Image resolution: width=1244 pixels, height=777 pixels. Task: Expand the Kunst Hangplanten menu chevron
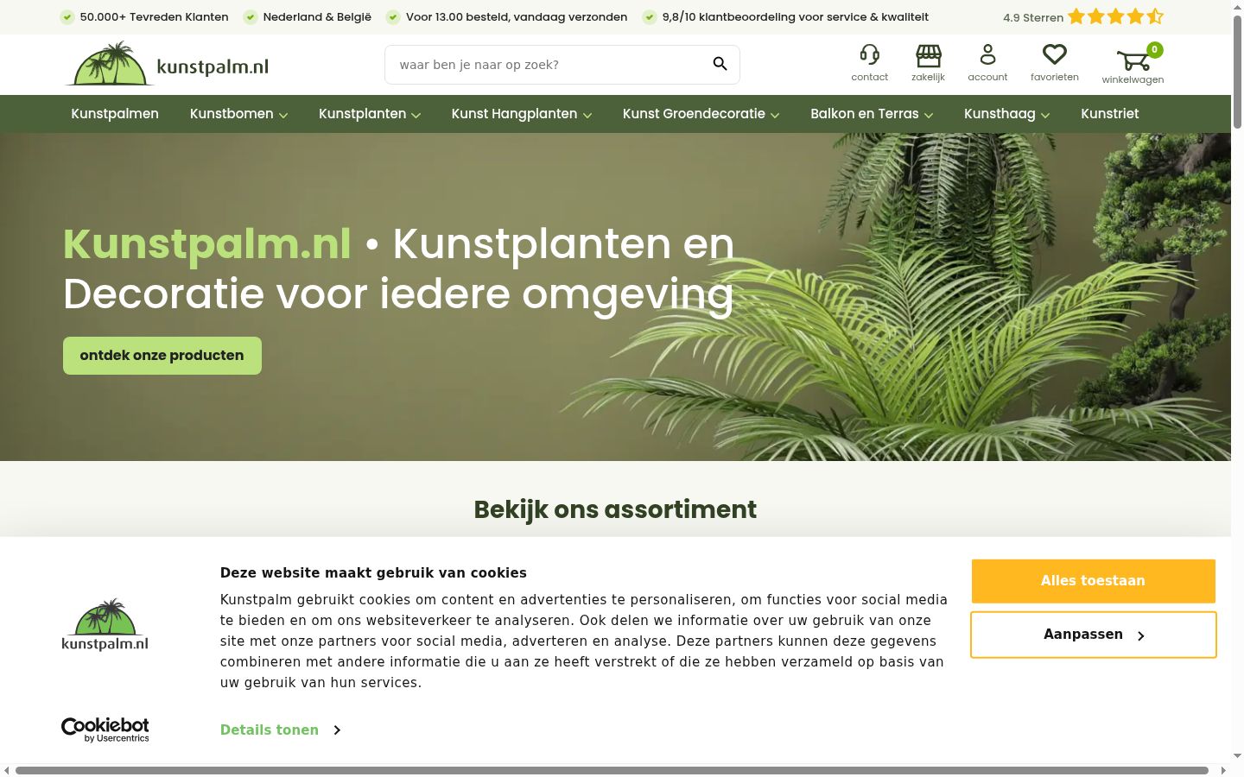pyautogui.click(x=587, y=115)
